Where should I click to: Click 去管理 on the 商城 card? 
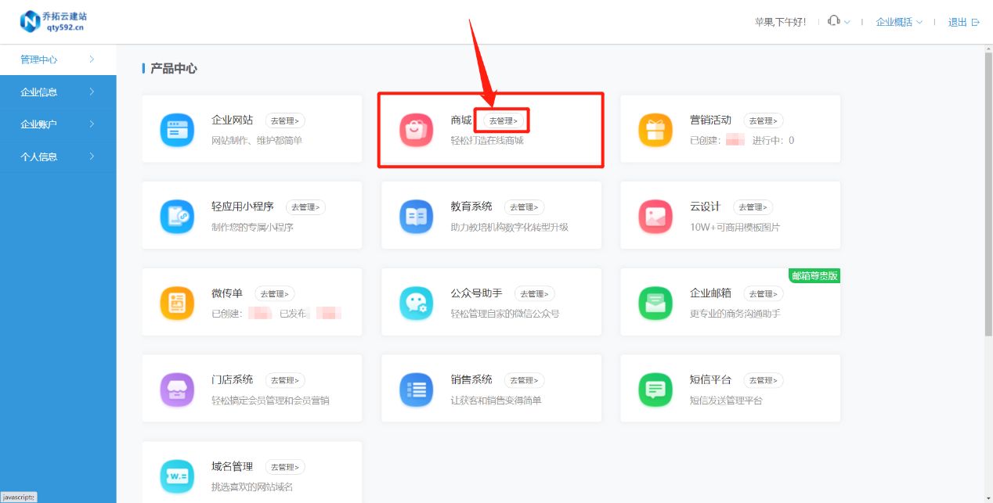point(504,120)
